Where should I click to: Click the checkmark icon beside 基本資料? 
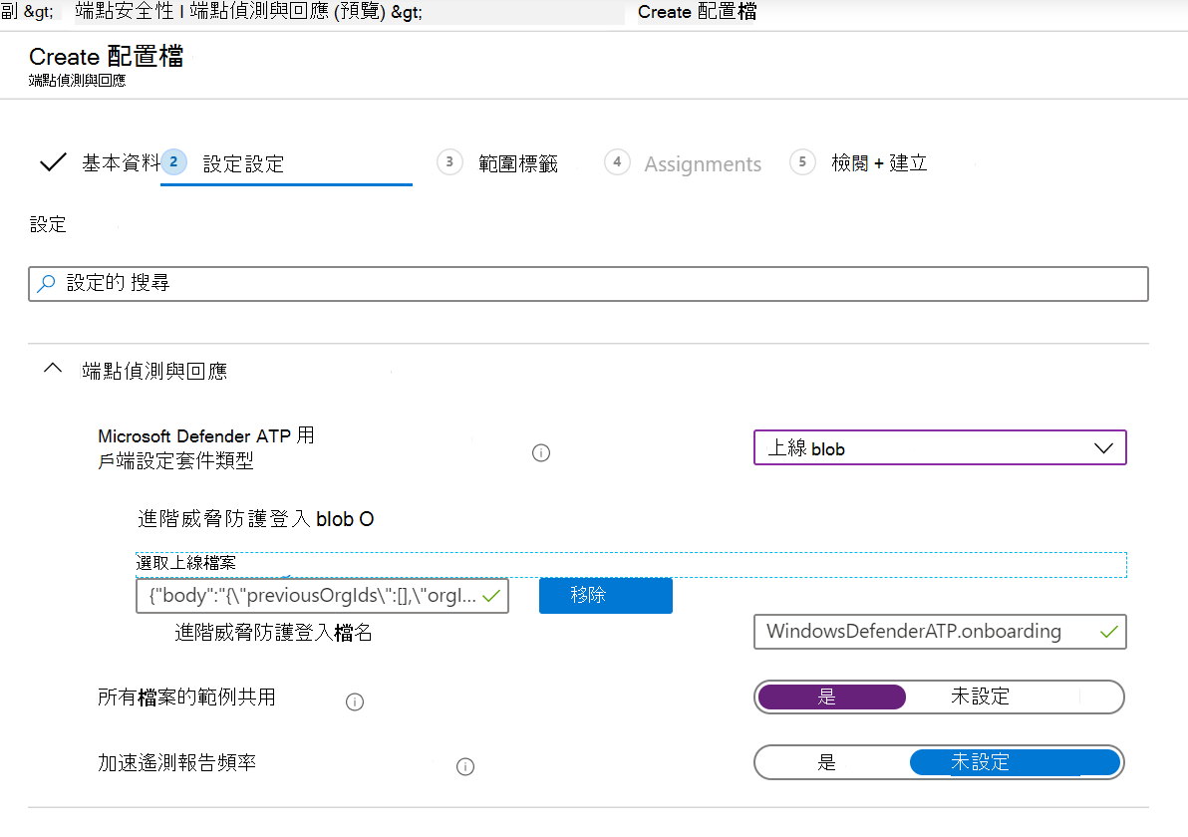pos(52,162)
